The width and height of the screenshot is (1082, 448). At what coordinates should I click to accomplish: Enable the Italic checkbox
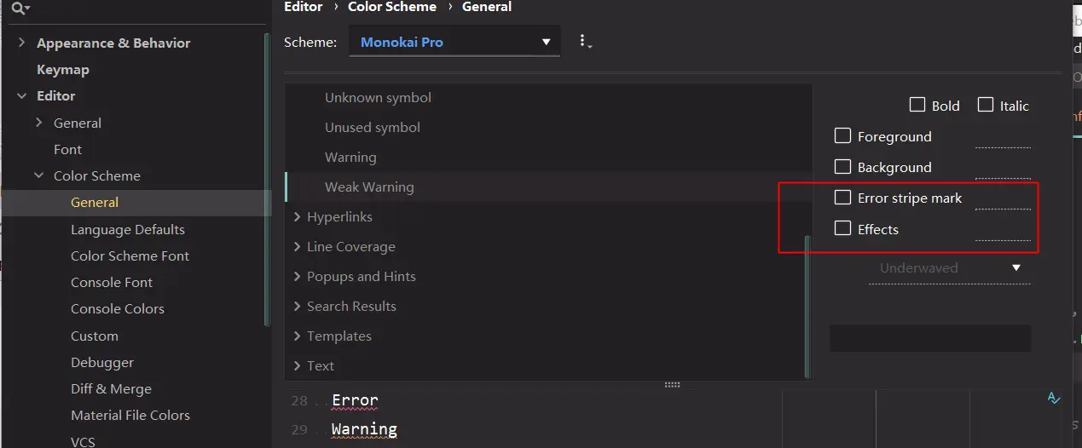pyautogui.click(x=986, y=105)
